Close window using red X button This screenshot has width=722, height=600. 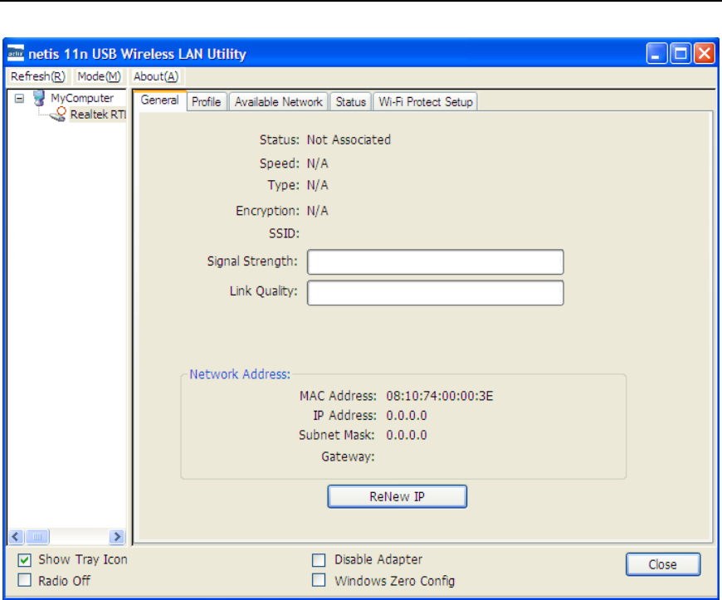point(705,53)
